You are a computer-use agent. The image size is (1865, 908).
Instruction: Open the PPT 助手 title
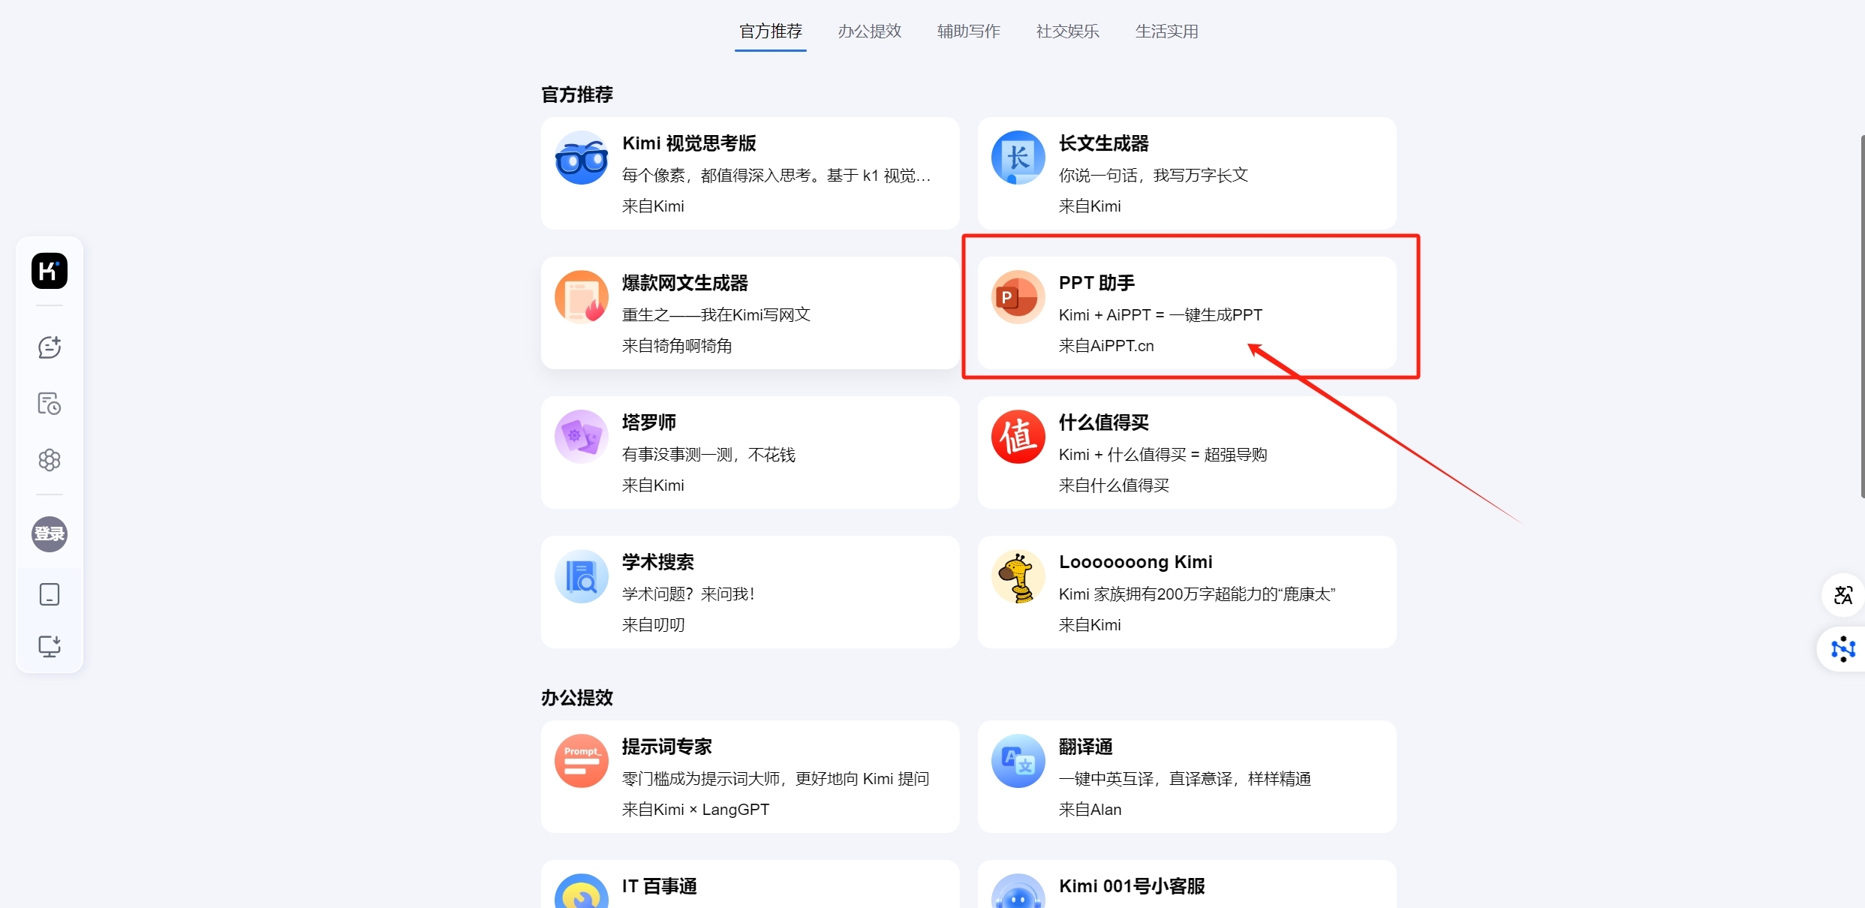point(1096,283)
